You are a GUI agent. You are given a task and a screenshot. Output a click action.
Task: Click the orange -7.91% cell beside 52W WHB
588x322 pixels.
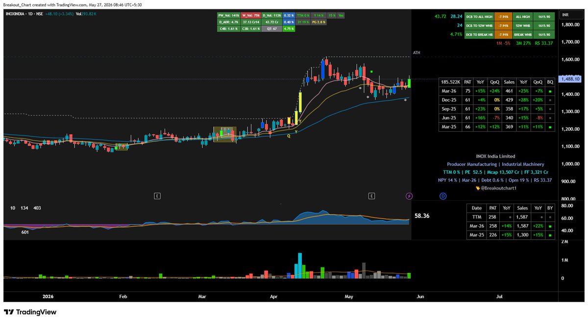[503, 26]
